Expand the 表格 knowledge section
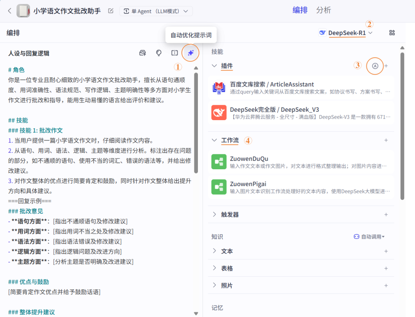The width and height of the screenshot is (415, 317). (214, 268)
